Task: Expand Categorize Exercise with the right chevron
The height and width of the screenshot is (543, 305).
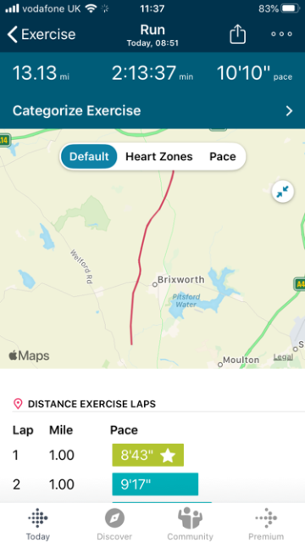Action: [289, 111]
